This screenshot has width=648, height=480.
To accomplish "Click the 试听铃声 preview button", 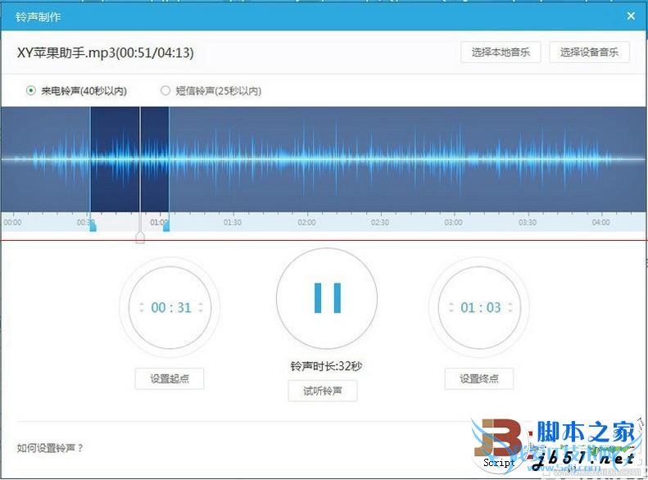I will (322, 391).
